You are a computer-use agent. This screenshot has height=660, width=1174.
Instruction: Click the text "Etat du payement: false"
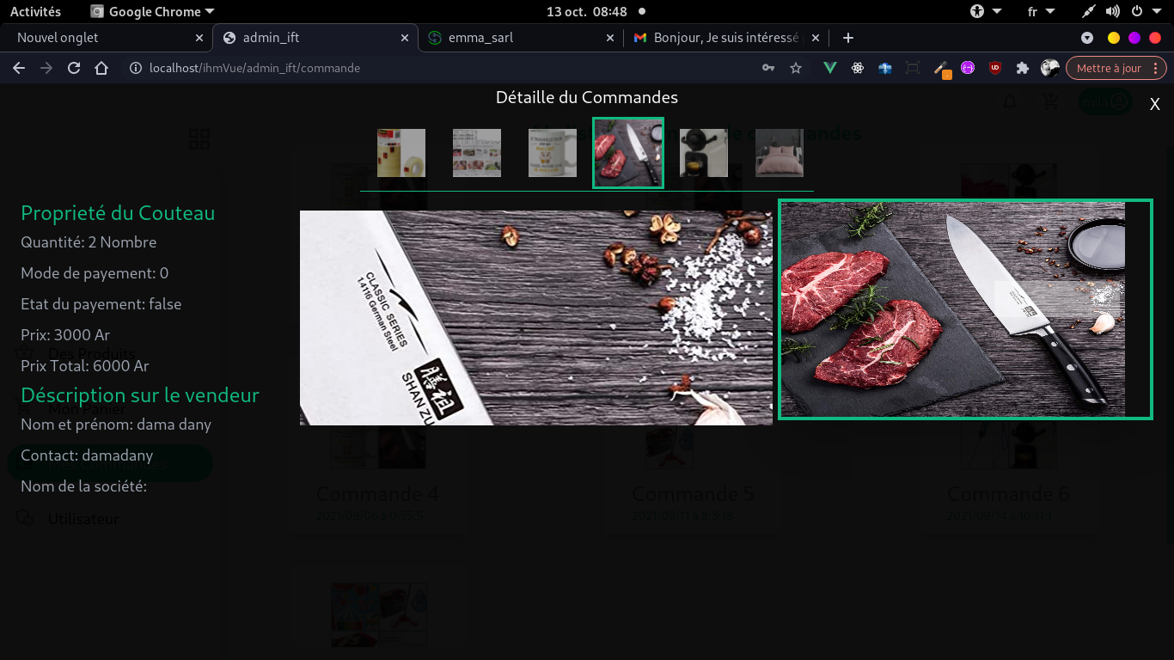point(101,304)
